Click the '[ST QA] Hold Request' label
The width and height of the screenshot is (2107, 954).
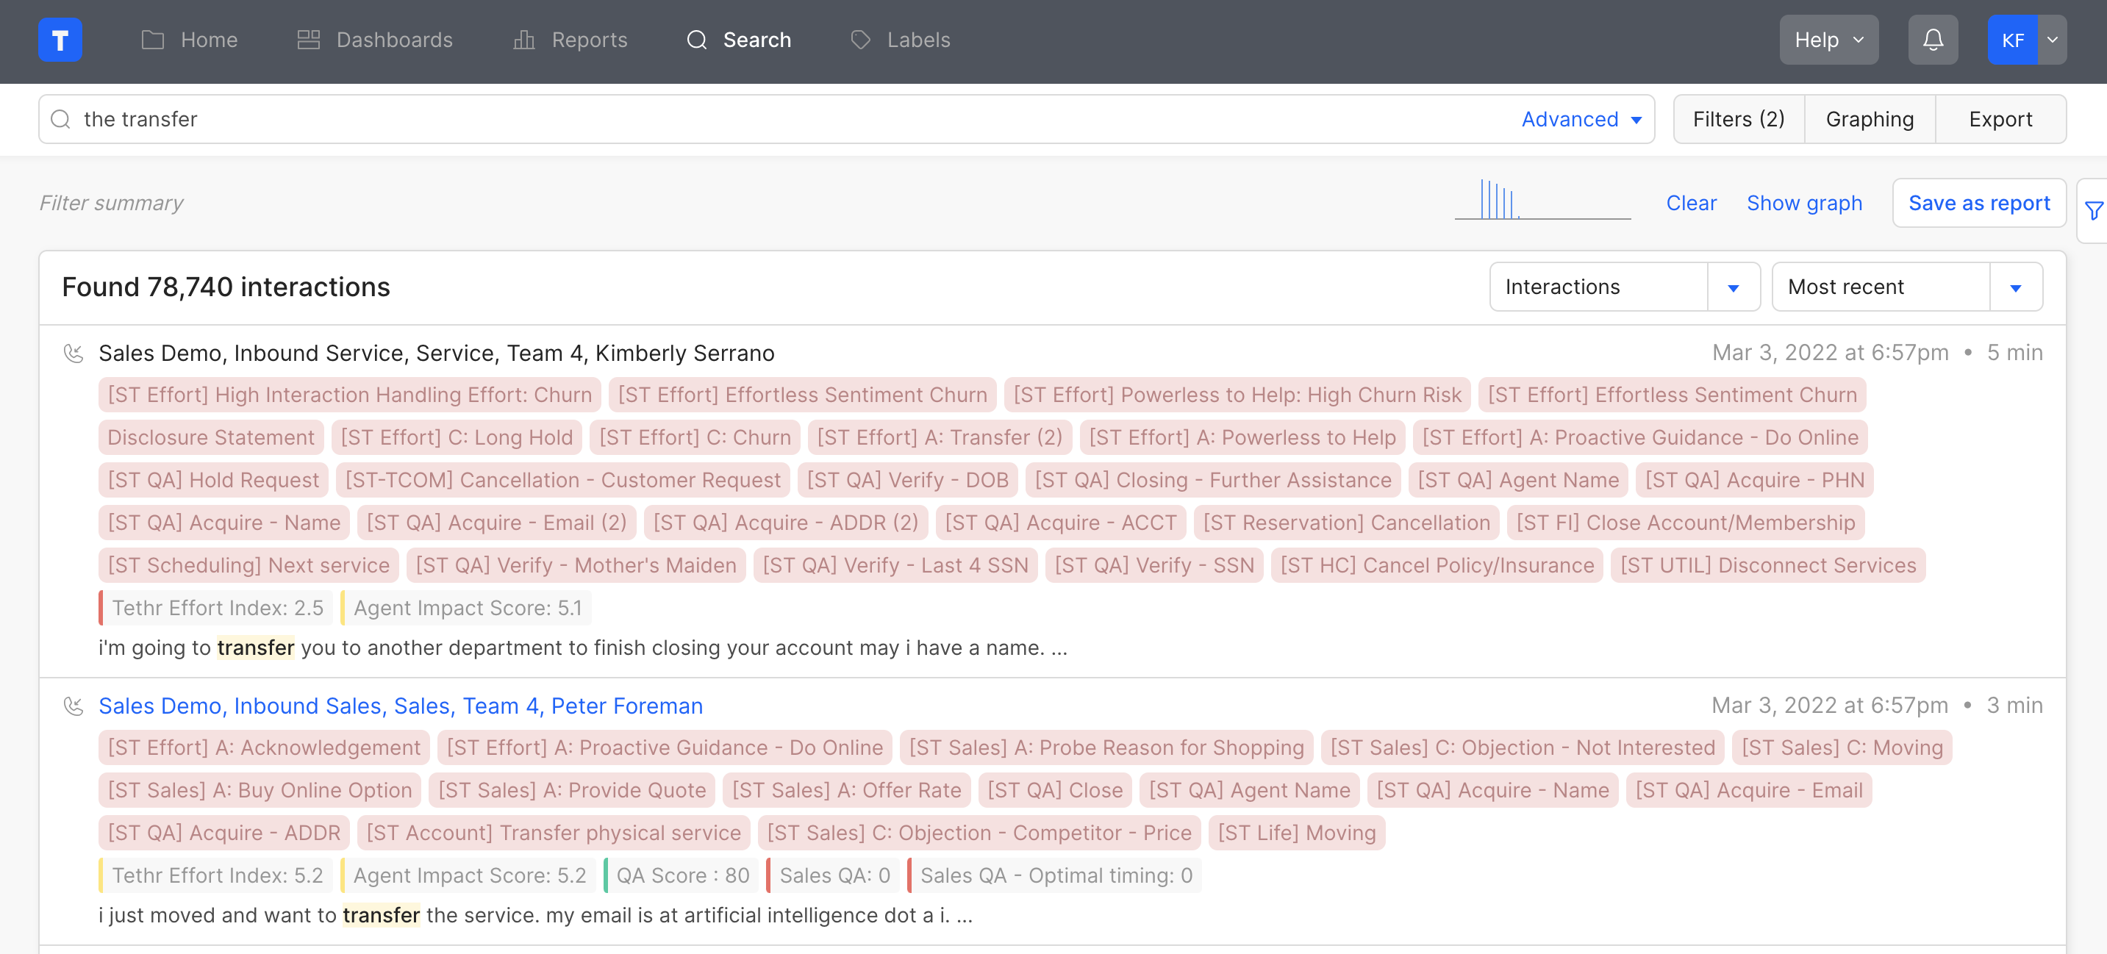pos(213,480)
